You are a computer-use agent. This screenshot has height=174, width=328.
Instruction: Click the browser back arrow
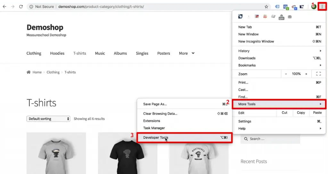4,6
